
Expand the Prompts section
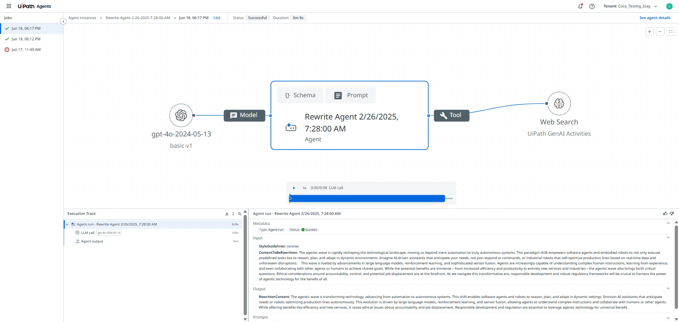click(668, 317)
